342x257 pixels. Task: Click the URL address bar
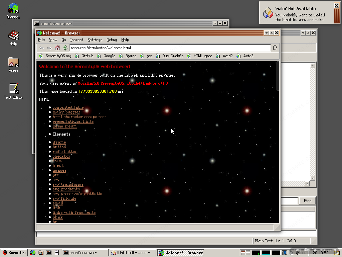(x=170, y=48)
